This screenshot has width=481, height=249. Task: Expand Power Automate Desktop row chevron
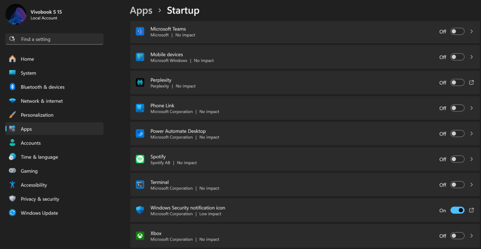472,134
